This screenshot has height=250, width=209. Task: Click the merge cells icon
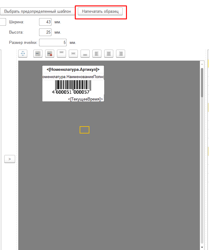click(x=38, y=54)
